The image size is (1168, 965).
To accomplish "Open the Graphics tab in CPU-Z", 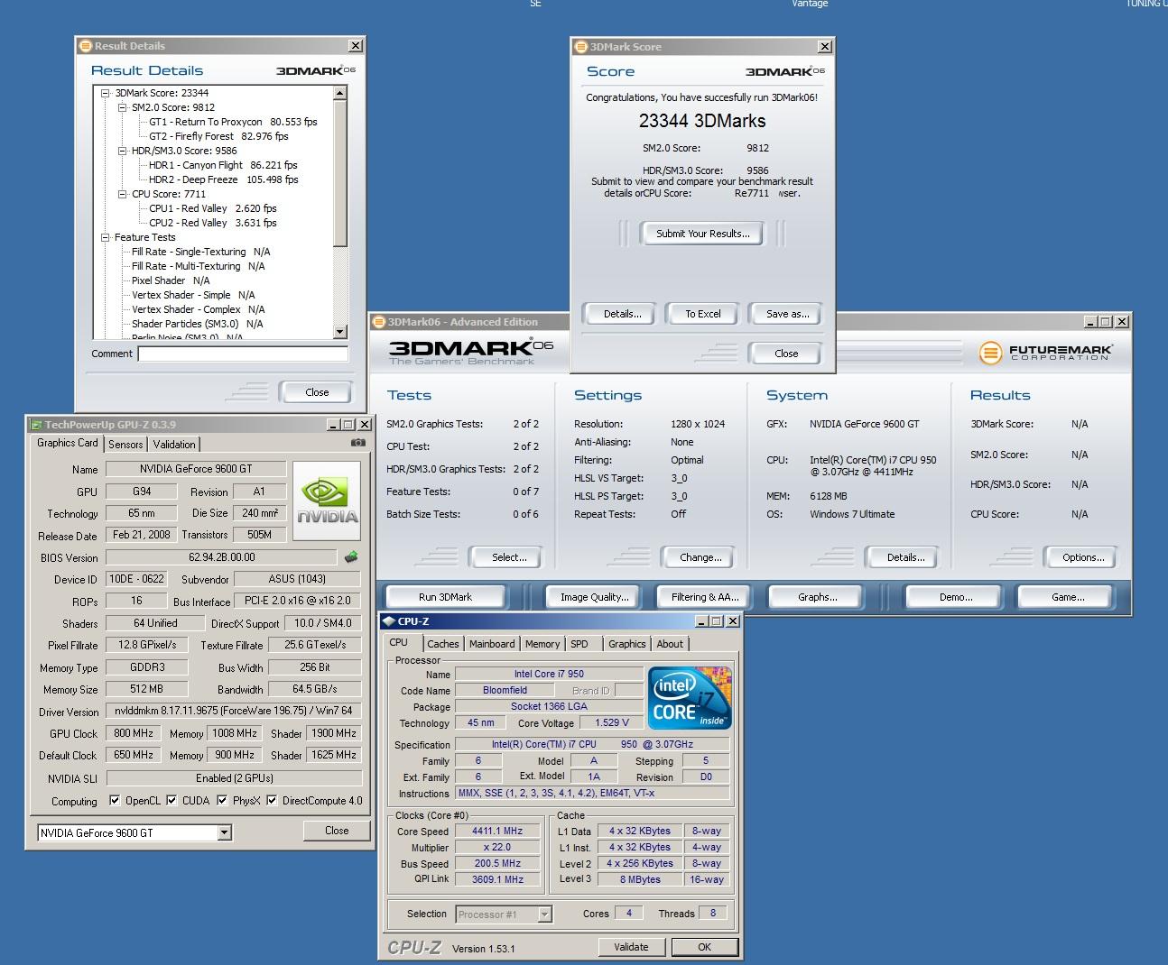I will [x=627, y=644].
